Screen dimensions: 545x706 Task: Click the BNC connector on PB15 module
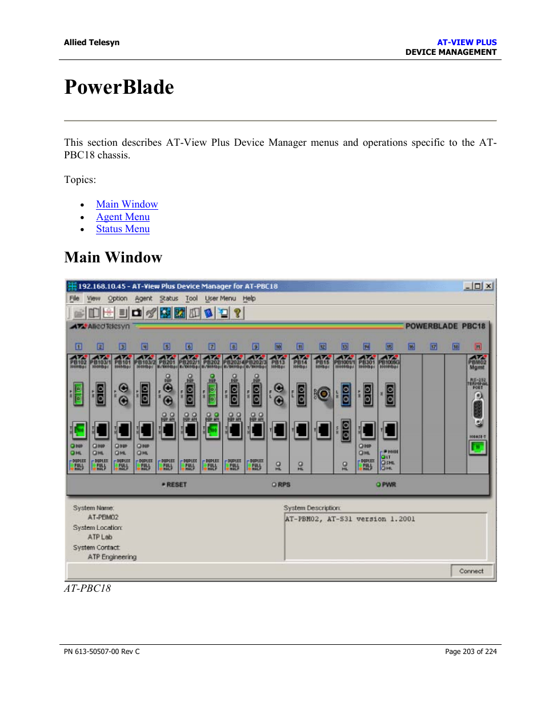point(324,394)
